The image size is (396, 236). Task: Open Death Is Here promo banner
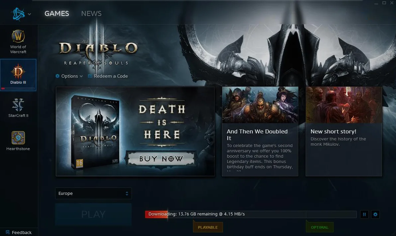pyautogui.click(x=135, y=131)
